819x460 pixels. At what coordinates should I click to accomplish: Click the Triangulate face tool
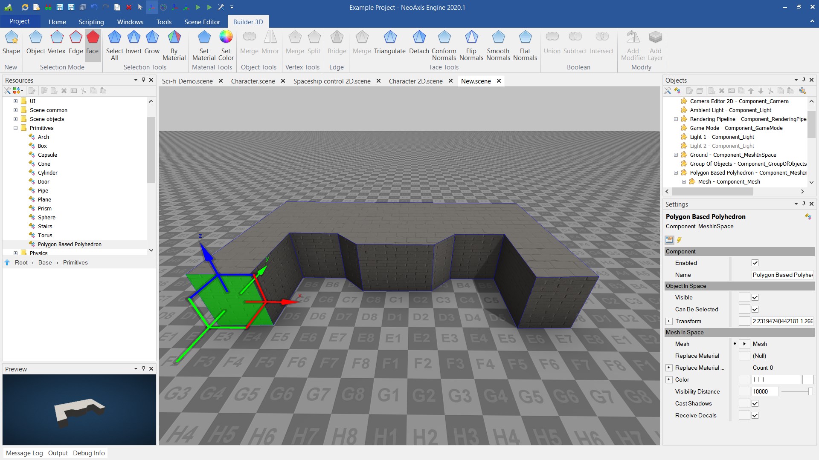389,38
